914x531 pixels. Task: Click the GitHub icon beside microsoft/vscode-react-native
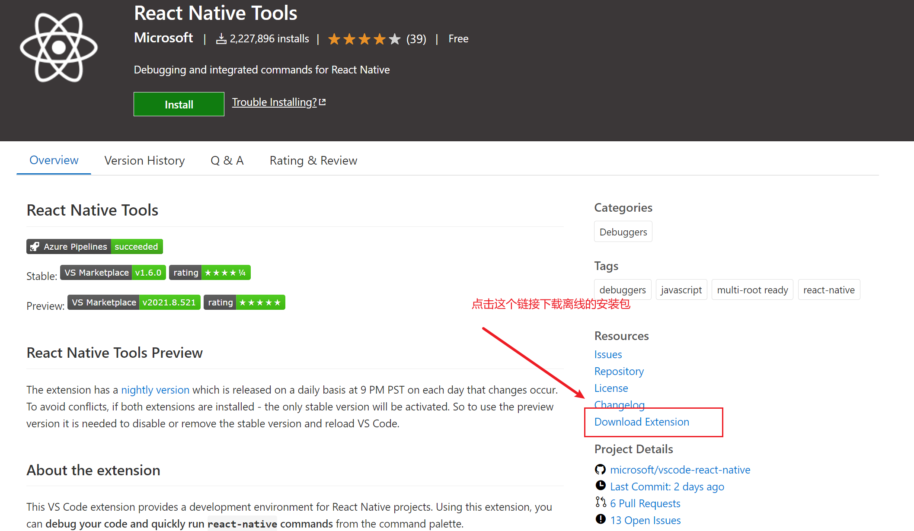600,469
